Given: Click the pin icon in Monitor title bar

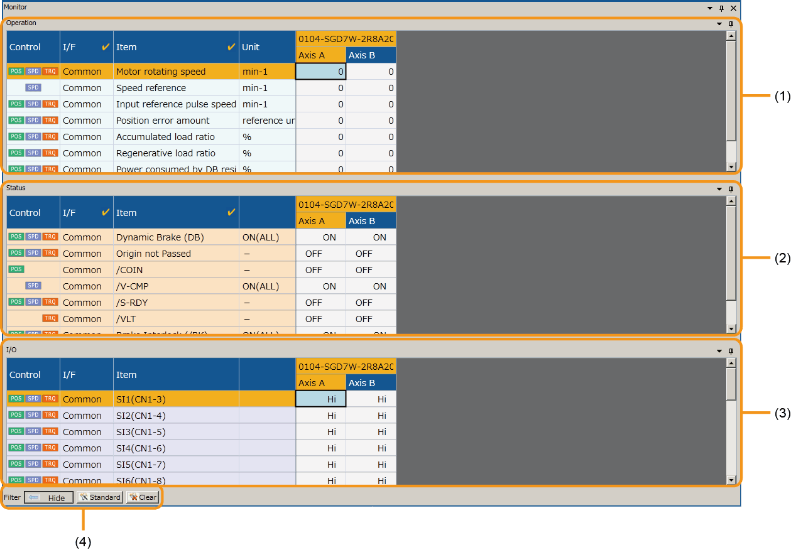Looking at the screenshot, I should (x=721, y=8).
